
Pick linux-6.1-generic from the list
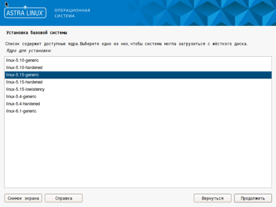tap(21, 111)
